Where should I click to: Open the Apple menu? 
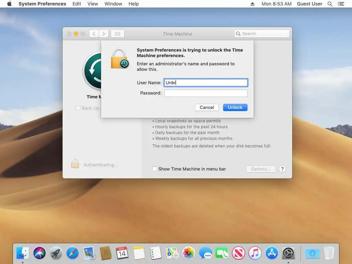[9, 4]
